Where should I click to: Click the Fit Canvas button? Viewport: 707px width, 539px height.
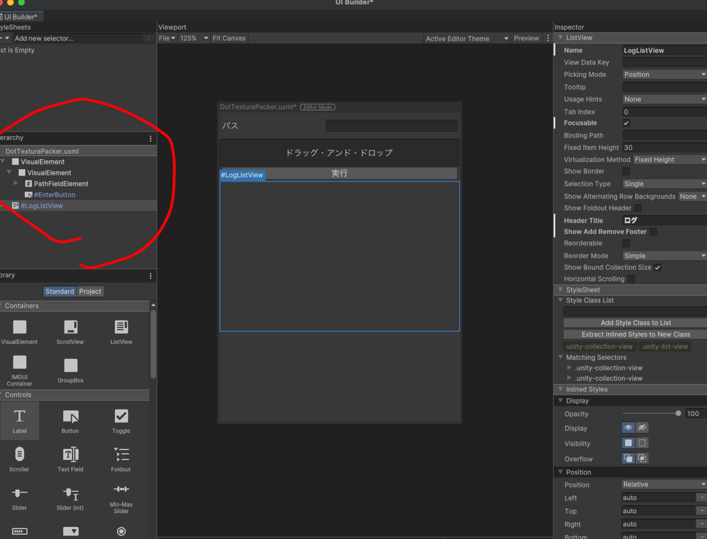point(229,38)
